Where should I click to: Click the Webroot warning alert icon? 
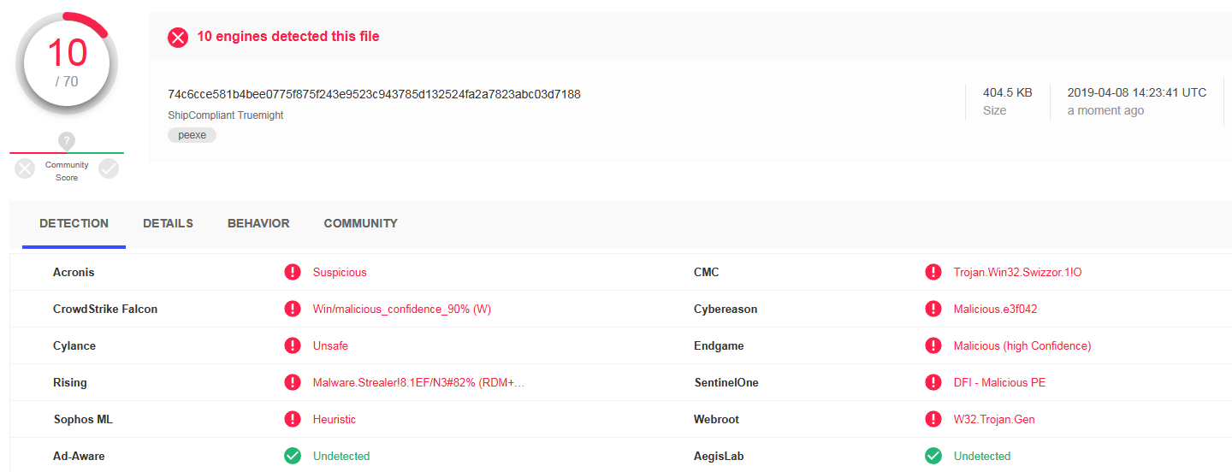pyautogui.click(x=933, y=420)
